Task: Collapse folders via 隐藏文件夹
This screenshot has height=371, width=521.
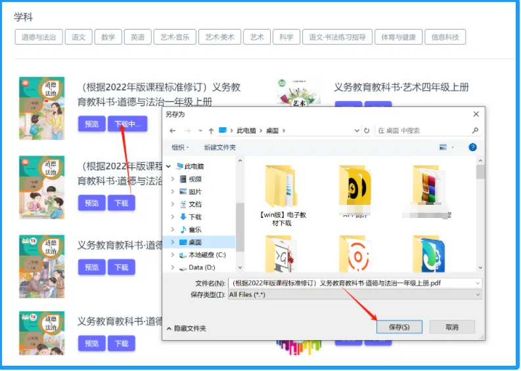Action: pos(187,329)
